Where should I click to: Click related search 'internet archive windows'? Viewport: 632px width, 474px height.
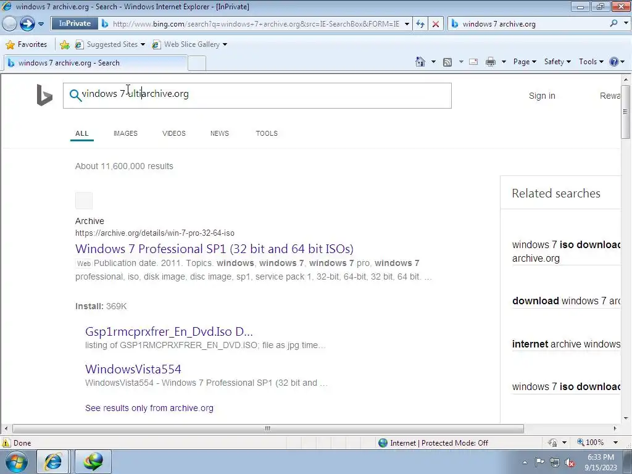coord(566,344)
